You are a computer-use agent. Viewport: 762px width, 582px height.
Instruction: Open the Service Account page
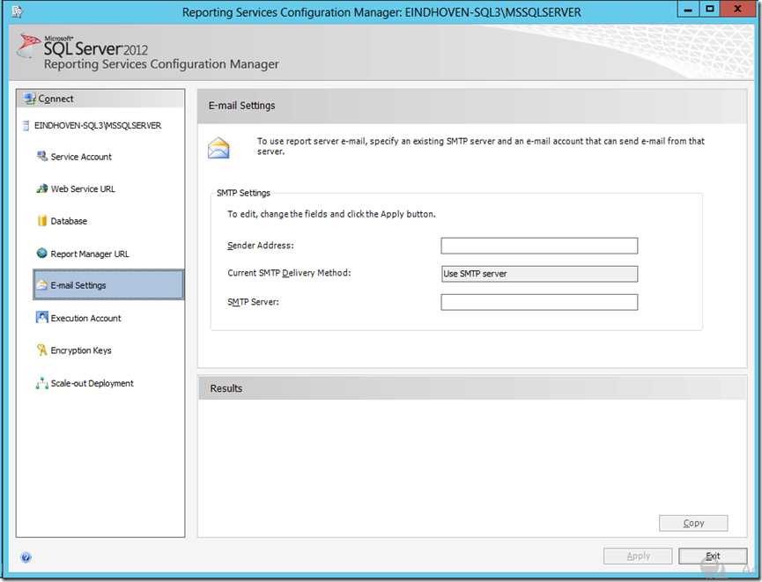[81, 157]
